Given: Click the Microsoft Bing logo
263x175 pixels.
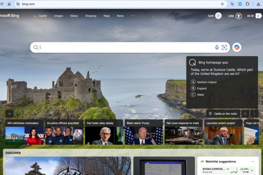Looking at the screenshot, I should click(x=10, y=16).
